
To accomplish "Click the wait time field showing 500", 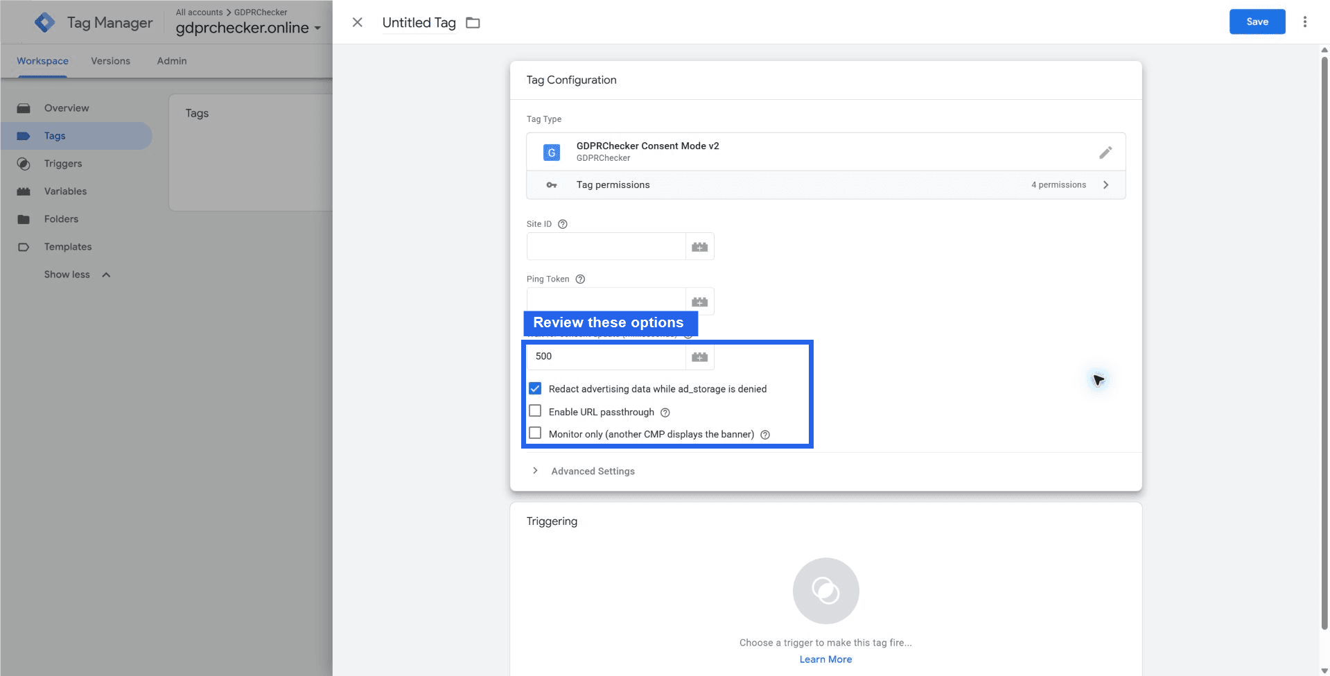I will [x=606, y=356].
